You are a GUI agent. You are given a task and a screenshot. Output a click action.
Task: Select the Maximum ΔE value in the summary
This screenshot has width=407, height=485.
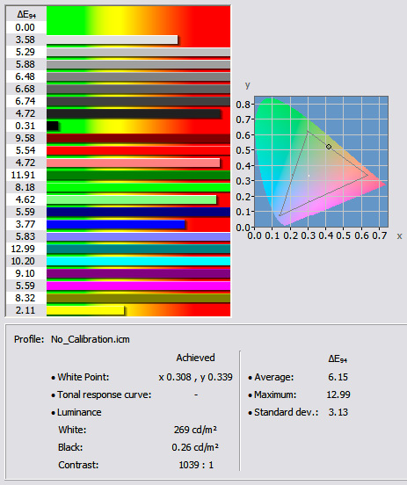[338, 395]
